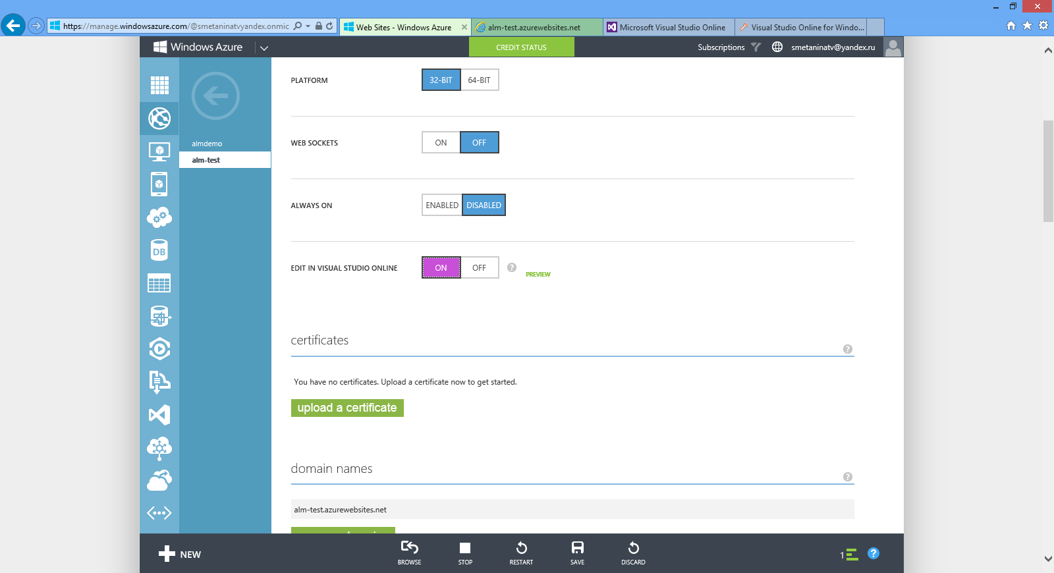This screenshot has width=1054, height=573.
Task: Open Media Services play icon in sidebar
Action: [x=159, y=349]
